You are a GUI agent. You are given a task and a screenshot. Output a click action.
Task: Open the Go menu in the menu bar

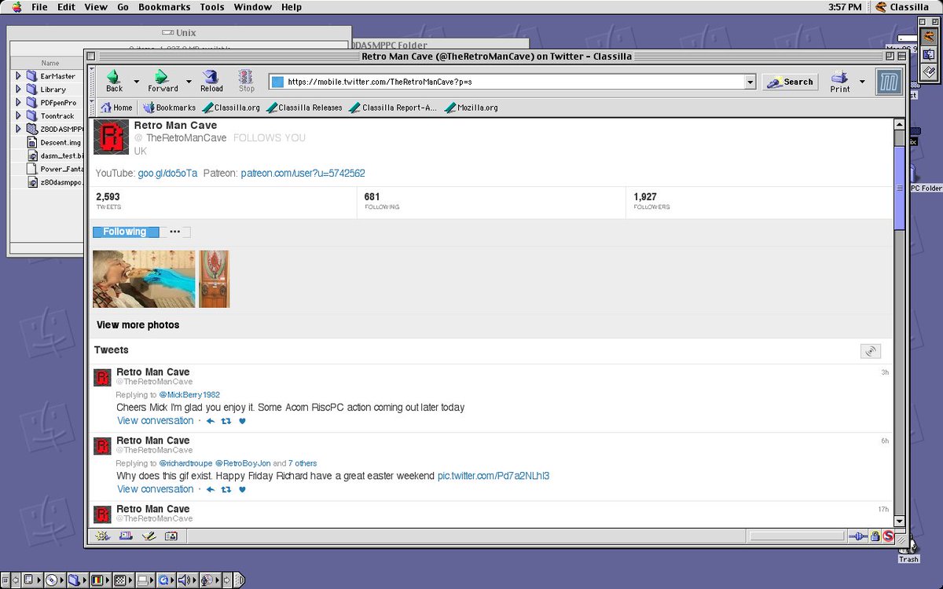pyautogui.click(x=123, y=7)
